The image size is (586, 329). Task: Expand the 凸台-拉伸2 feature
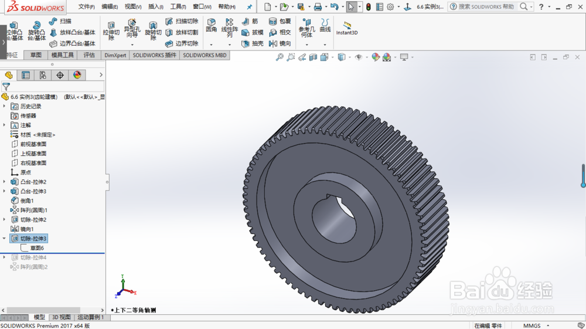pos(4,182)
